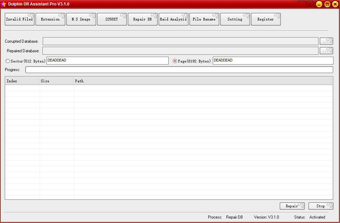Switch to the Extension module
The height and width of the screenshot is (223, 340).
50,19
